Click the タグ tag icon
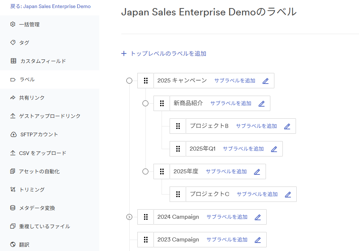Image resolution: width=359 pixels, height=251 pixels. pos(13,43)
